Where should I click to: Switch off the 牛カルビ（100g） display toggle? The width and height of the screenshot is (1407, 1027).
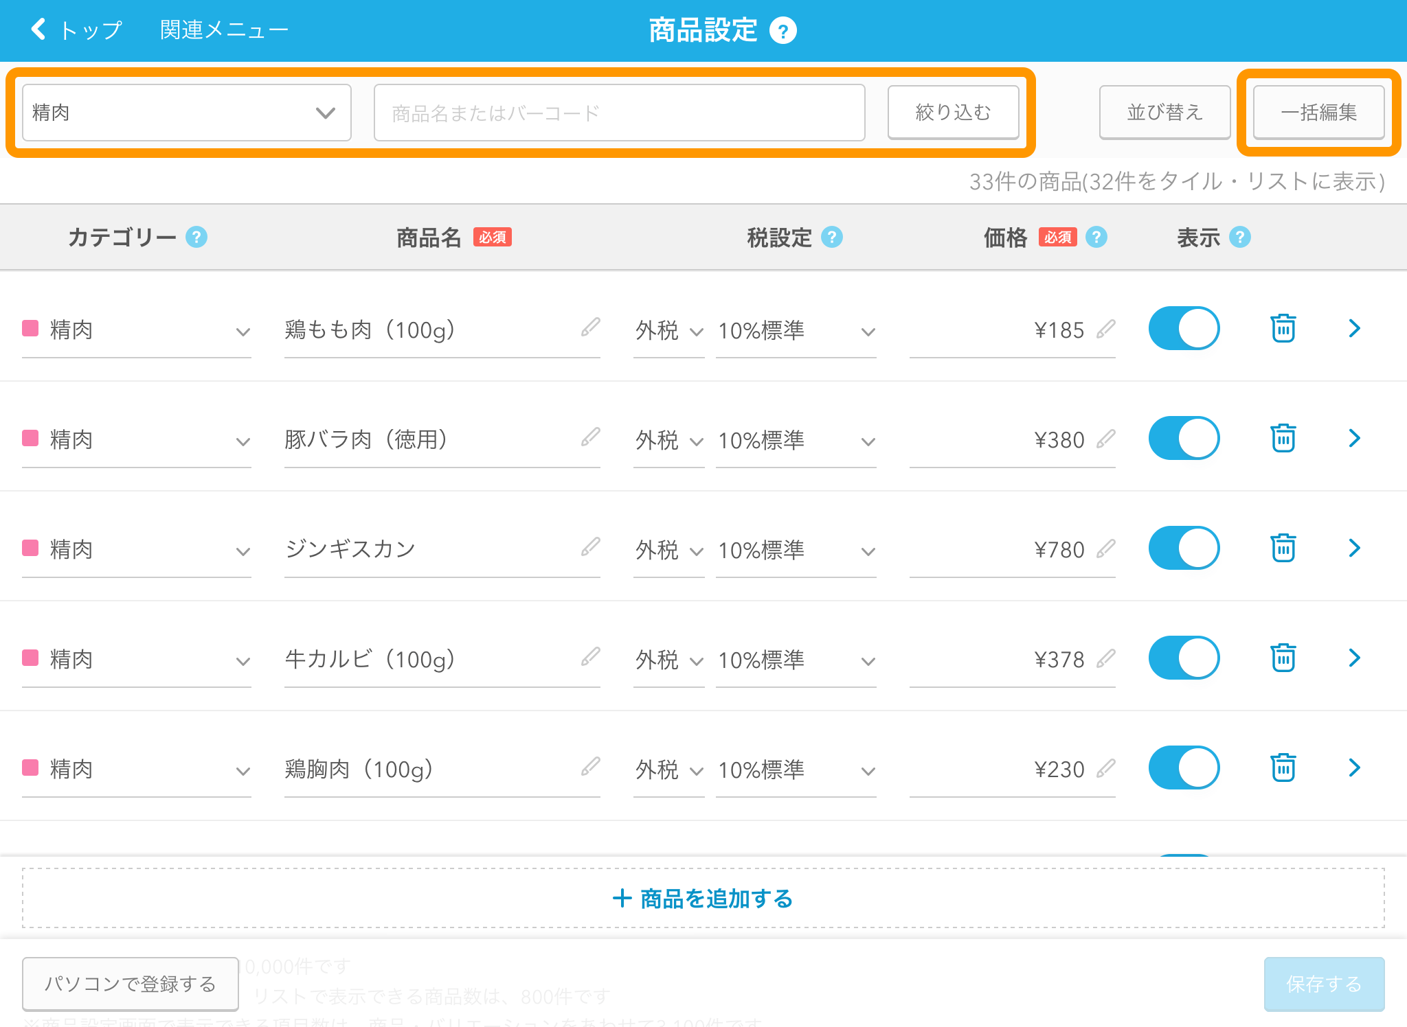(1183, 658)
